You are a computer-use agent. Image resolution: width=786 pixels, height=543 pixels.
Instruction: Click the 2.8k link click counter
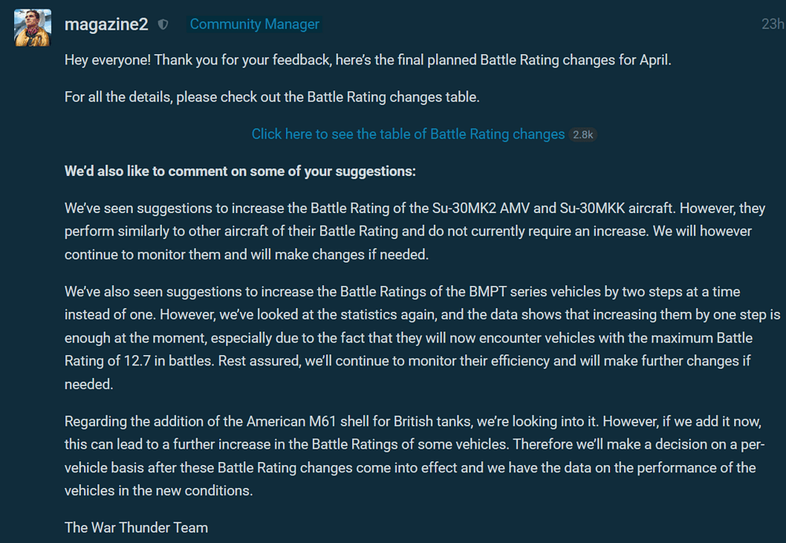click(583, 134)
